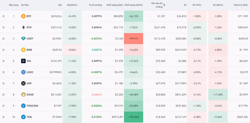The height and width of the screenshot is (123, 250).
Task: Click the BNB coin icon
Action: click(23, 50)
